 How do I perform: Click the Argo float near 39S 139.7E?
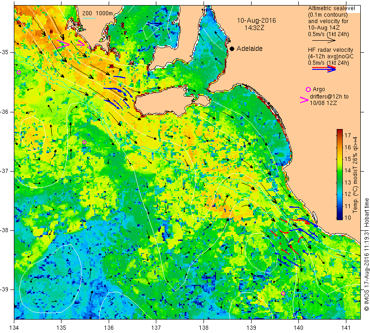[x=283, y=293]
